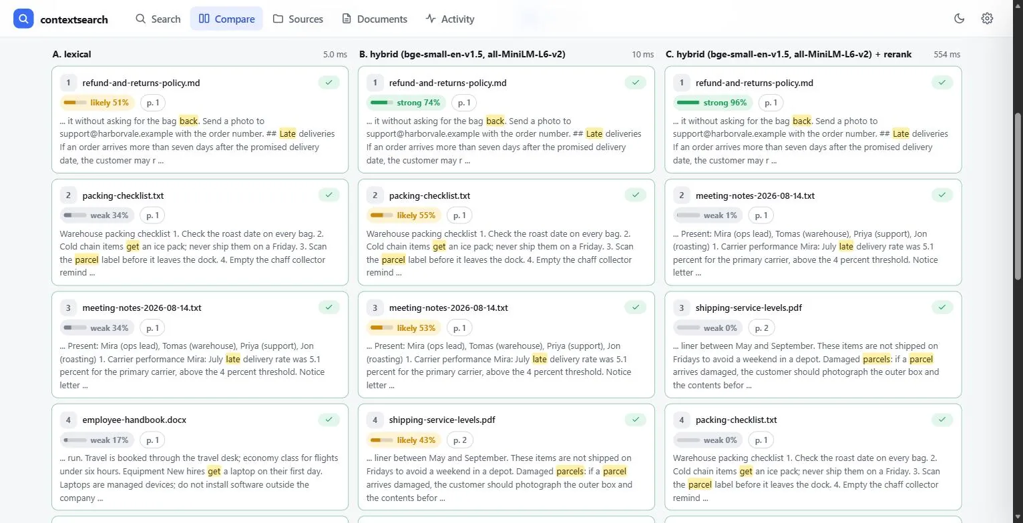Viewport: 1023px width, 523px height.
Task: Open settings gear icon
Action: (987, 19)
